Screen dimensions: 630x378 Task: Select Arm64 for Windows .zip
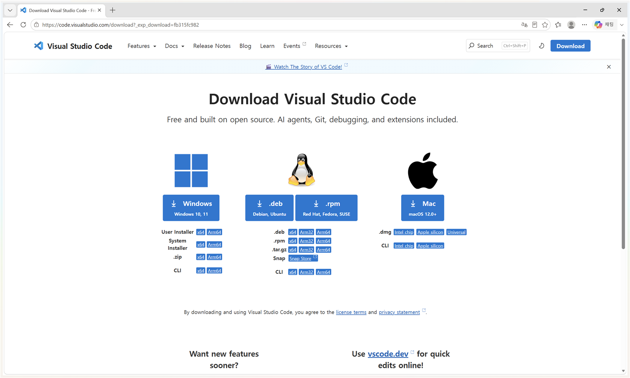215,257
